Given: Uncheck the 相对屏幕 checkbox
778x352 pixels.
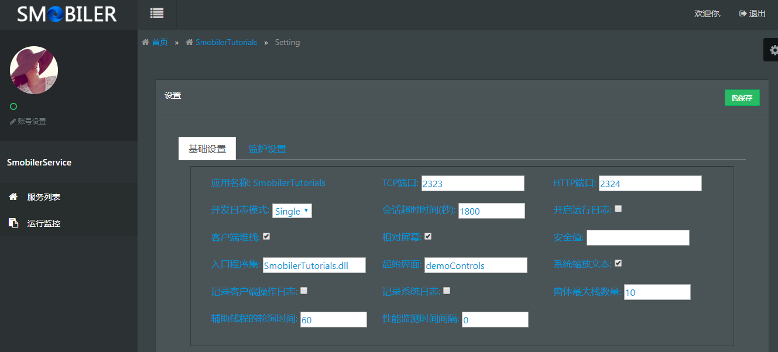Looking at the screenshot, I should tap(428, 236).
